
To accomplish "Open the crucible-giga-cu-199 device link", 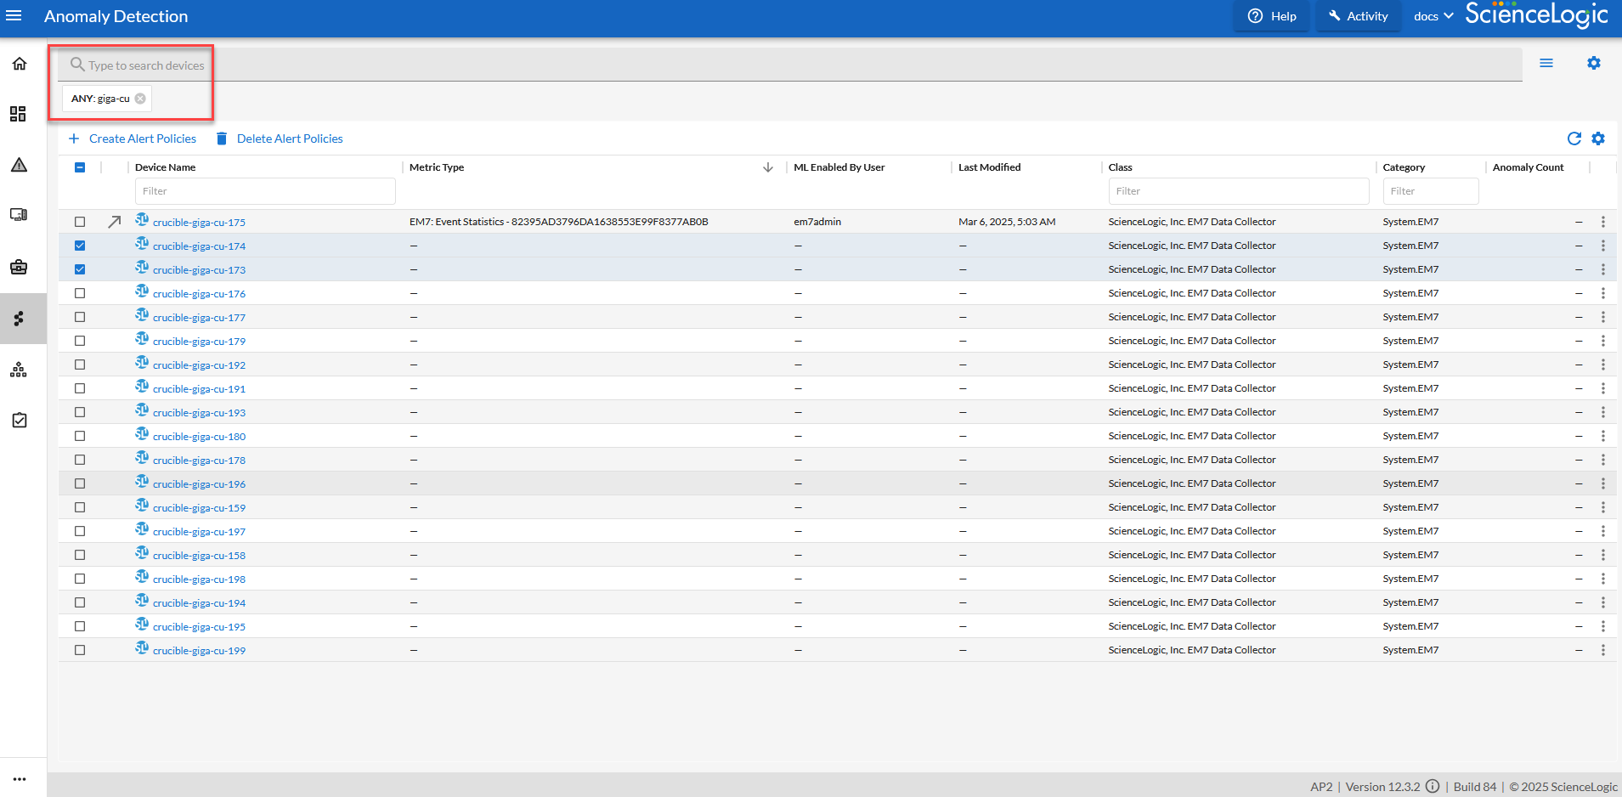I will pos(199,651).
